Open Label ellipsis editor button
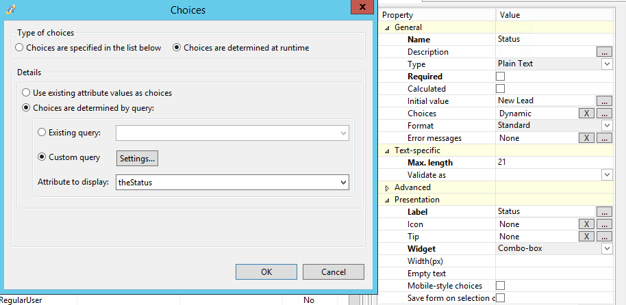This screenshot has width=626, height=305. click(605, 211)
